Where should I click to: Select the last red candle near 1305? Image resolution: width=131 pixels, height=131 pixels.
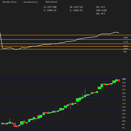119,80
